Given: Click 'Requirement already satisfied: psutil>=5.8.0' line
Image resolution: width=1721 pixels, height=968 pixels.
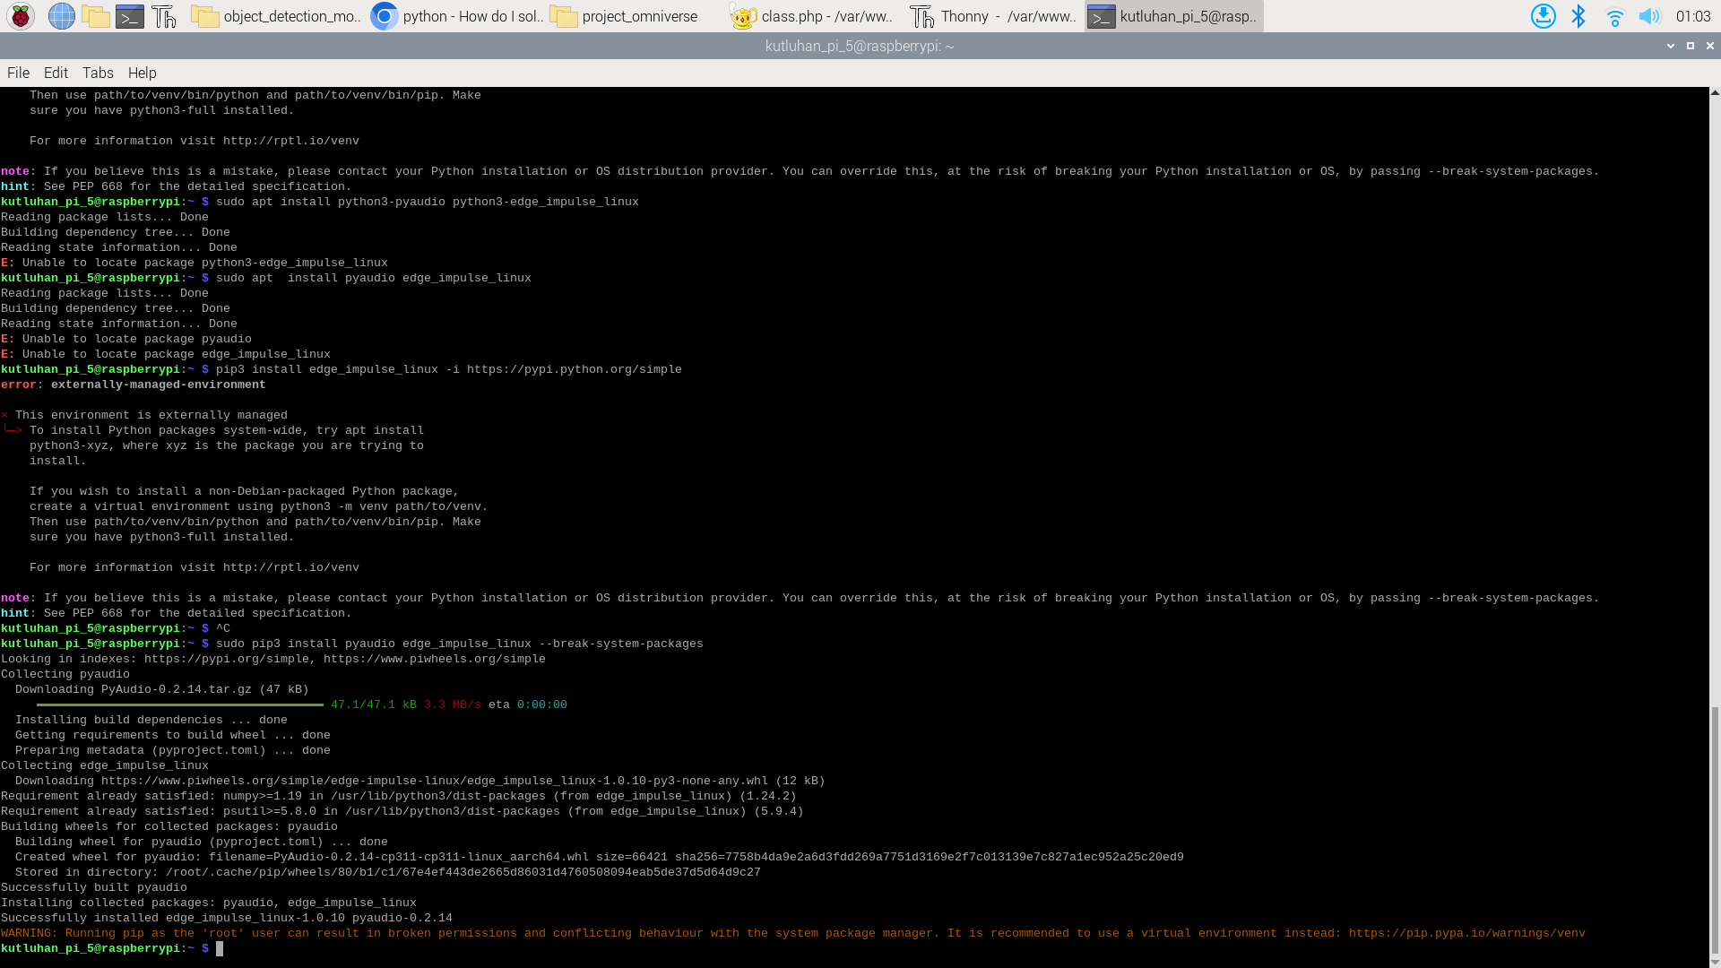Looking at the screenshot, I should click(x=402, y=811).
